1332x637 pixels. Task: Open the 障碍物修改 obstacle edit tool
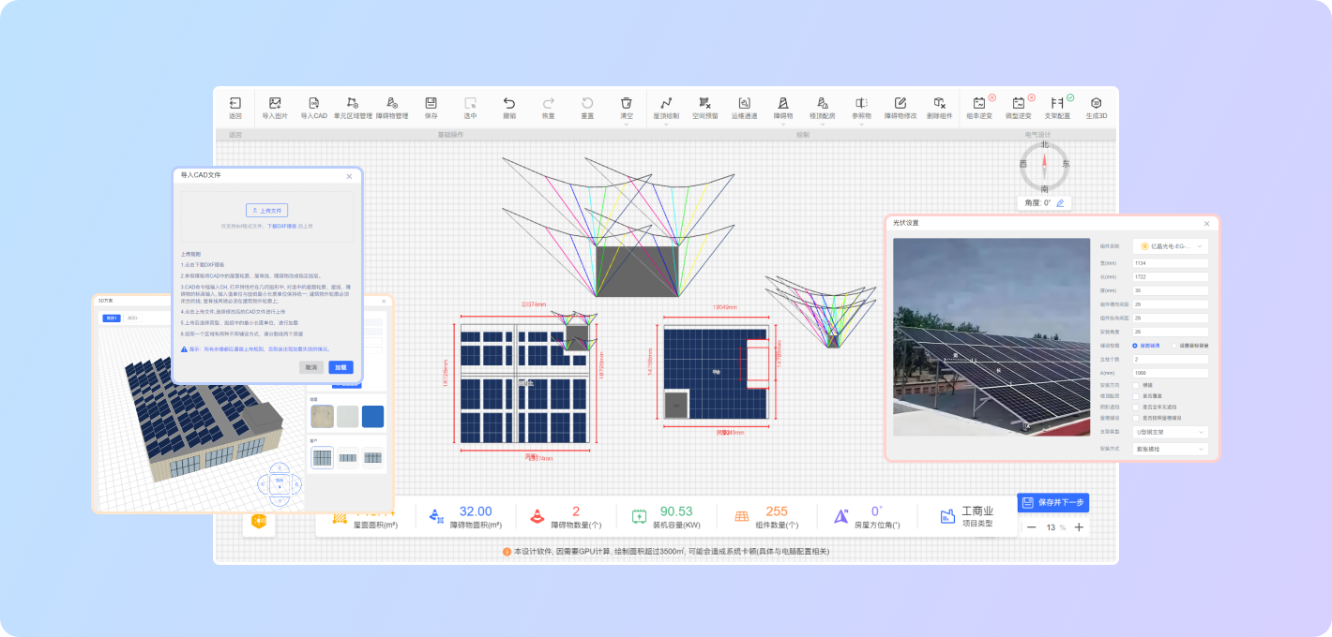pyautogui.click(x=901, y=108)
